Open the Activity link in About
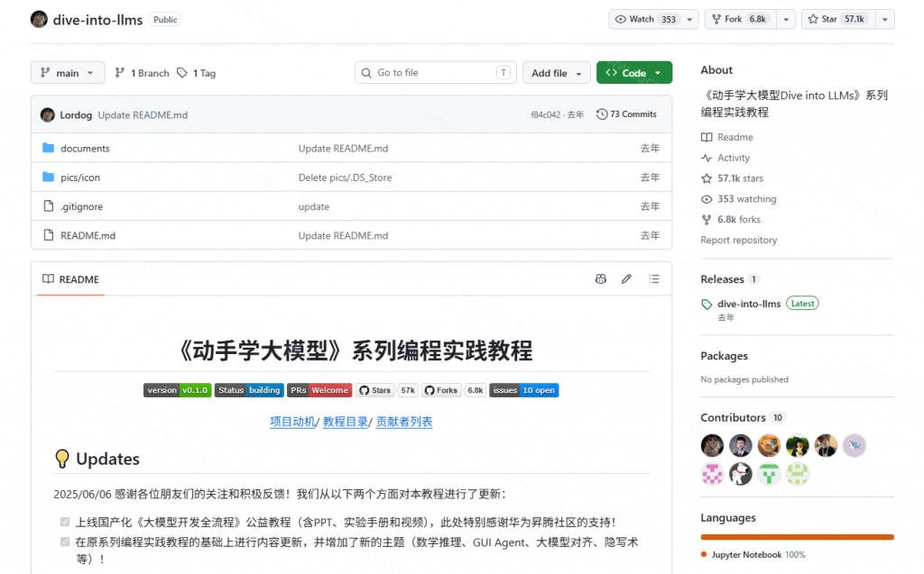The height and width of the screenshot is (574, 924). (725, 158)
